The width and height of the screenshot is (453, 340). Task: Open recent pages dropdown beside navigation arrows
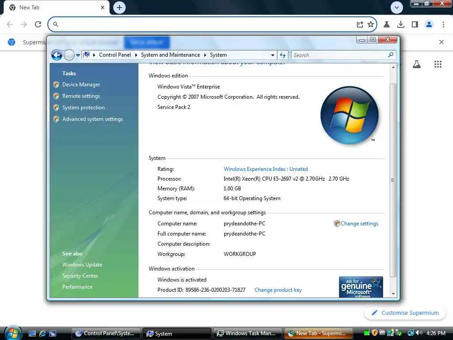tap(78, 55)
